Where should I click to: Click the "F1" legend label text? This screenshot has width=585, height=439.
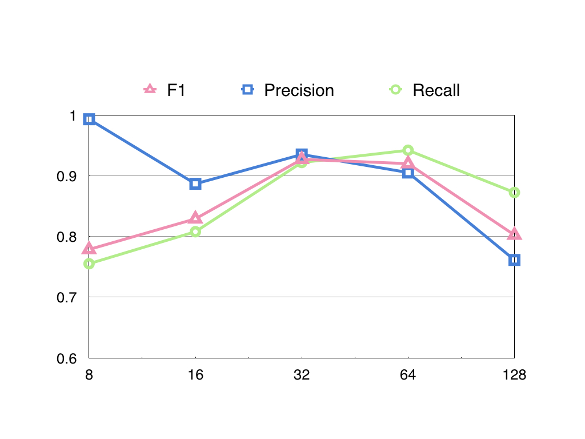point(176,90)
